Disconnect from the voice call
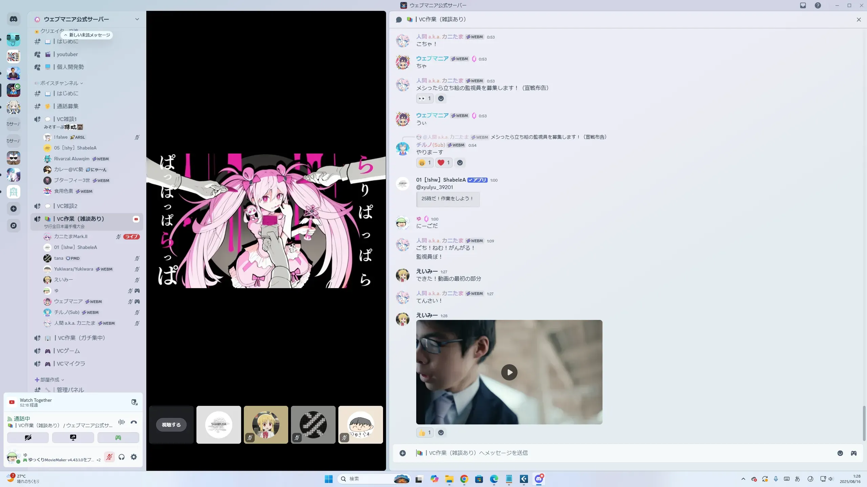 coord(134,422)
